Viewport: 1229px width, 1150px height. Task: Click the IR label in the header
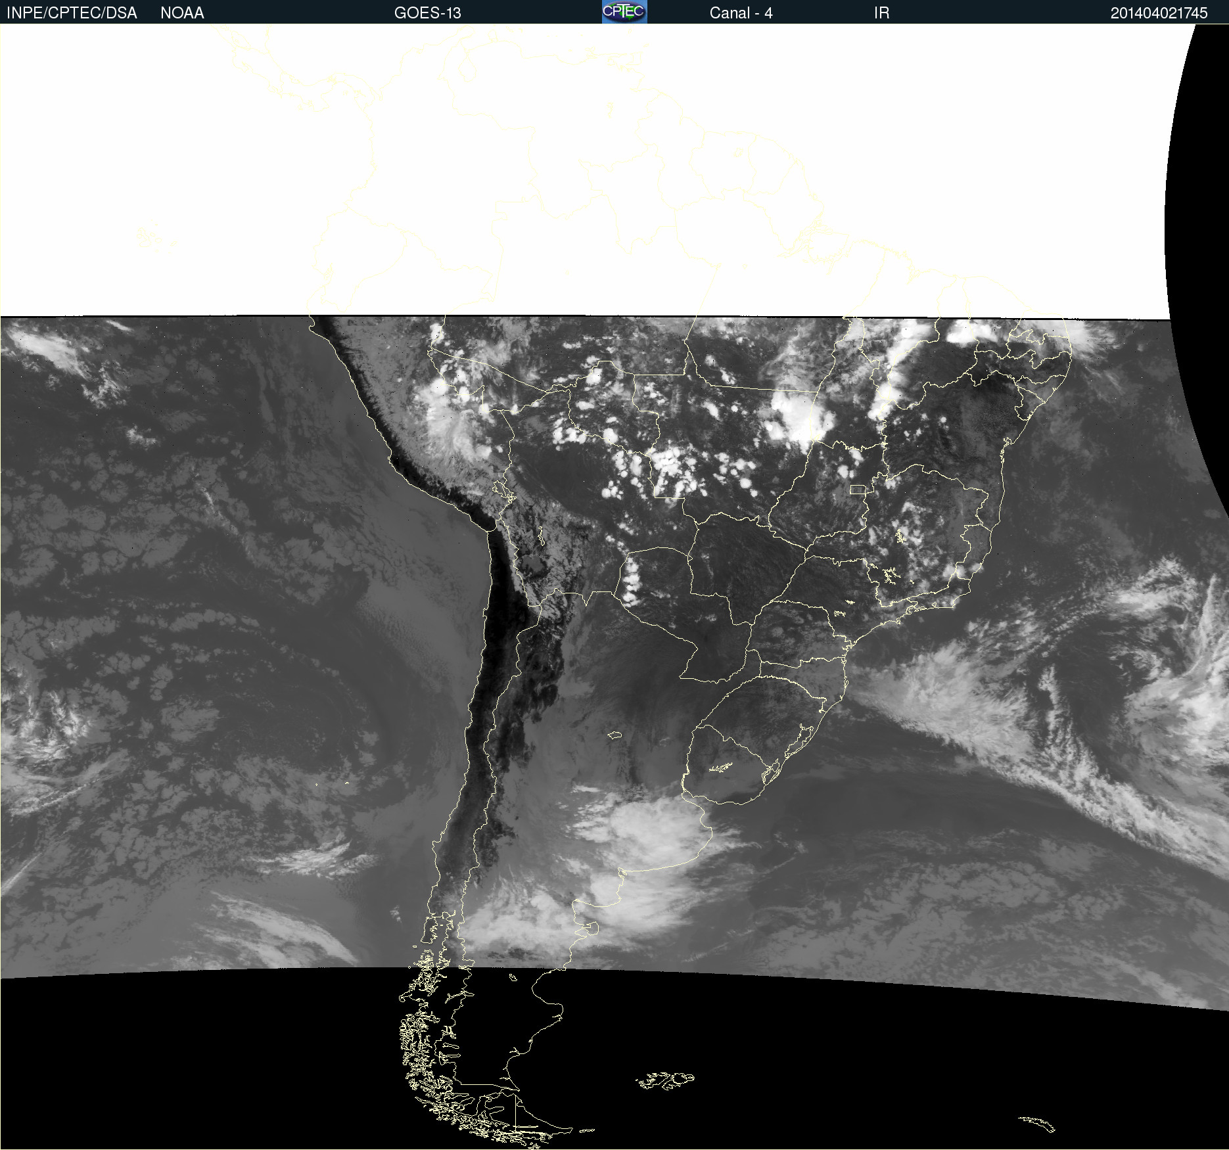(x=881, y=13)
